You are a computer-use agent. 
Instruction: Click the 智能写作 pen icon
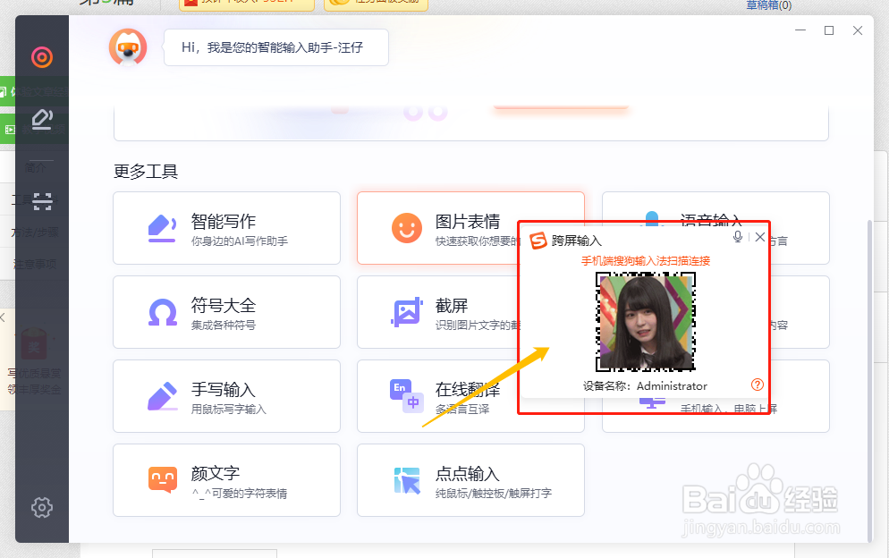[162, 229]
